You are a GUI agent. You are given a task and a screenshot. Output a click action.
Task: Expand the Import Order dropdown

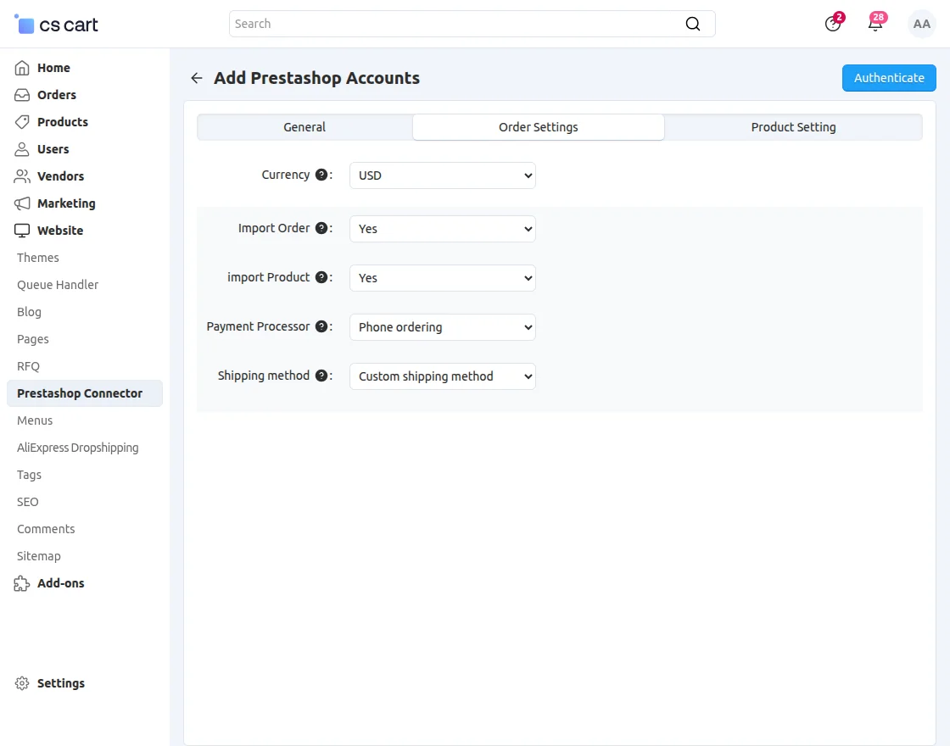click(442, 228)
